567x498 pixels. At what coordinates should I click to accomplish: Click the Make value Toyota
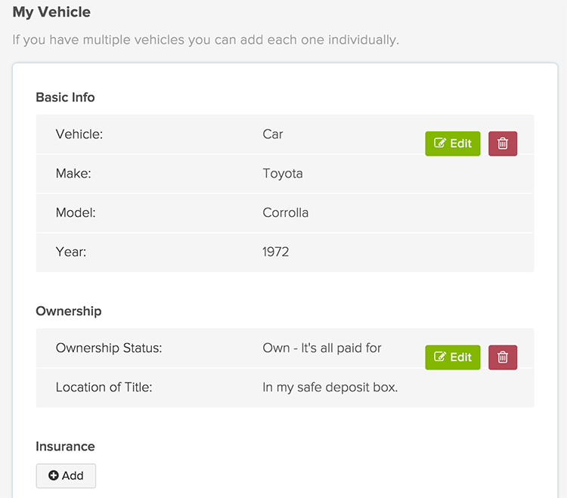pos(283,174)
